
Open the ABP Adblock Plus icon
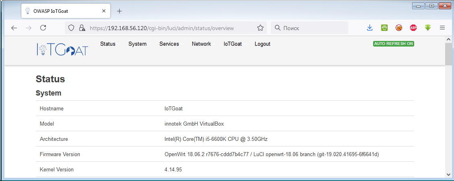pos(413,28)
